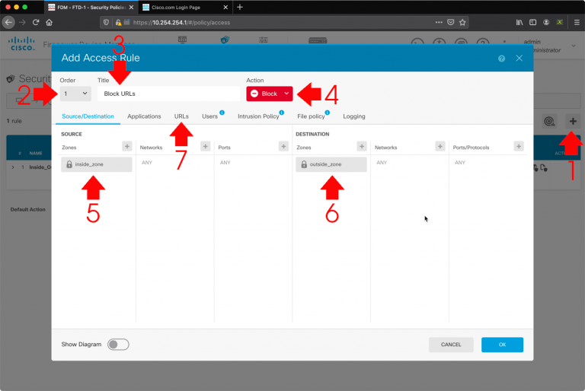This screenshot has height=391, width=585.
Task: Click the File policy info badge
Action: (x=328, y=112)
